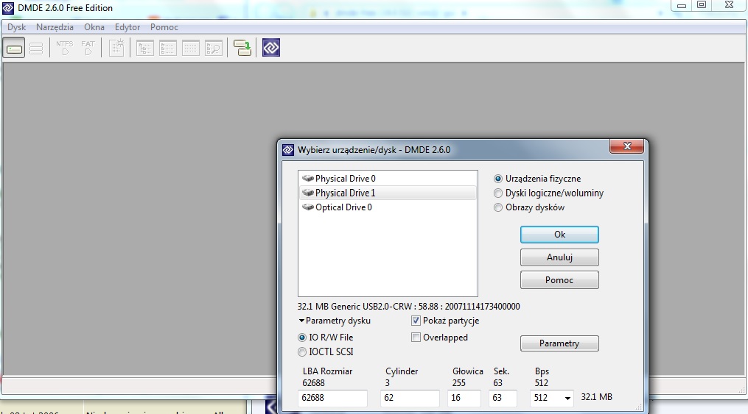
Task: Click the FAT tools toolbar icon
Action: (x=88, y=48)
